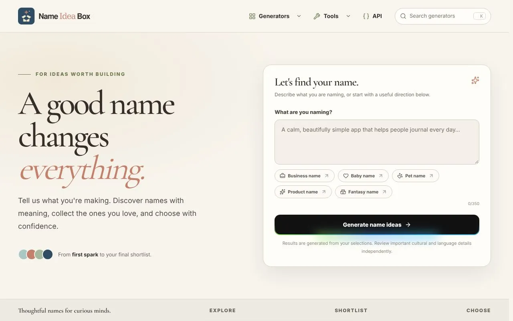Click the Generators grid icon

coord(252,16)
